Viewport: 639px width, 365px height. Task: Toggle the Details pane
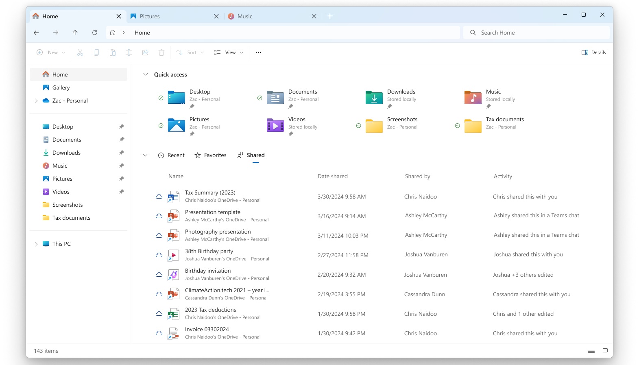593,52
